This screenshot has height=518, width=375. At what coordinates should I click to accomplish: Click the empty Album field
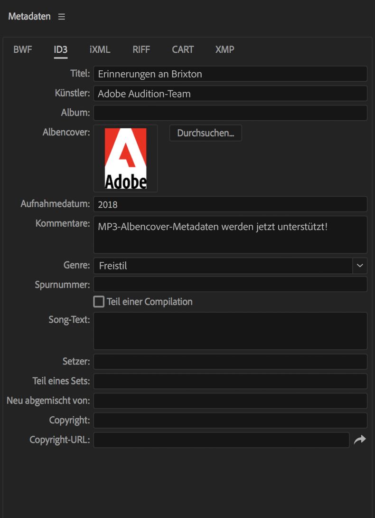tap(230, 113)
